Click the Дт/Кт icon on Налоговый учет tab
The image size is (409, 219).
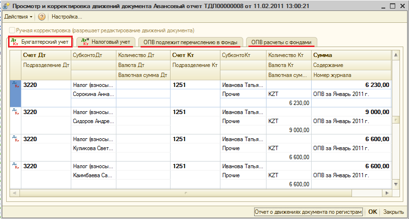[85, 42]
